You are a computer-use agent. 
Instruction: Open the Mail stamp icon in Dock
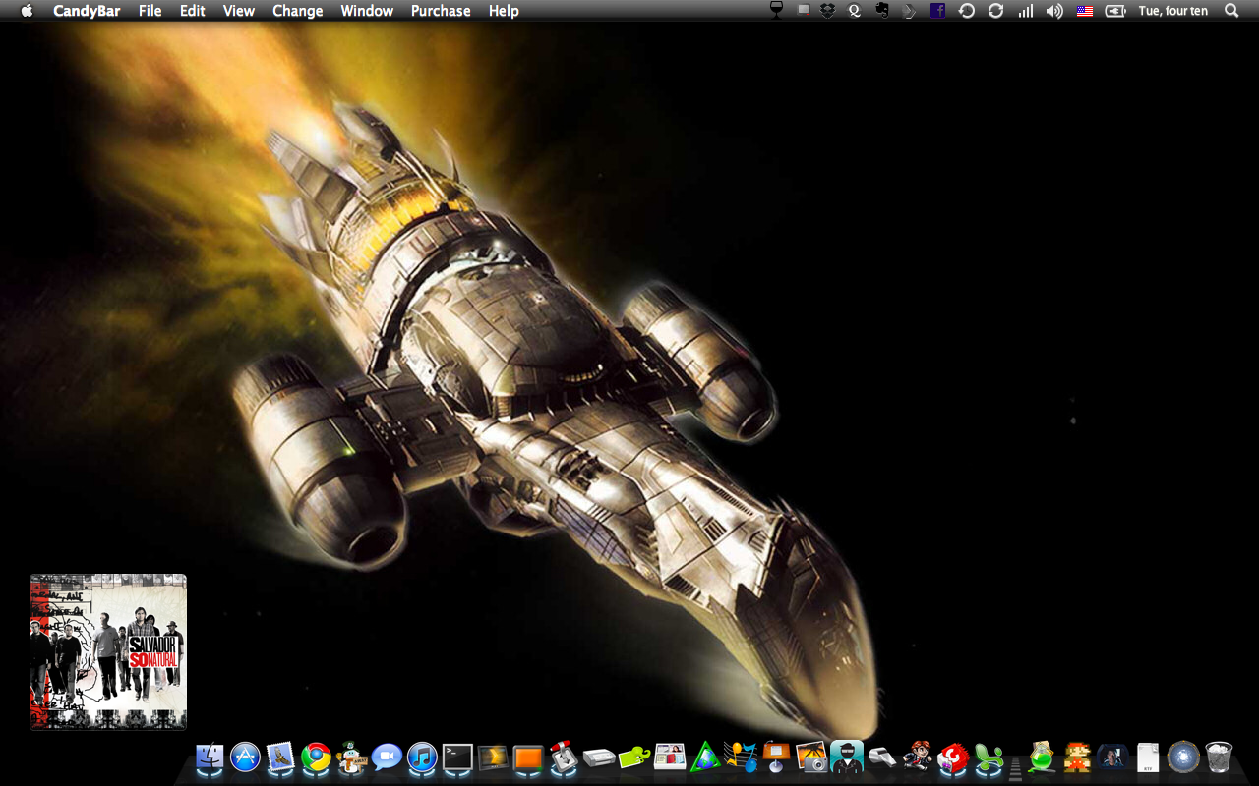(280, 757)
